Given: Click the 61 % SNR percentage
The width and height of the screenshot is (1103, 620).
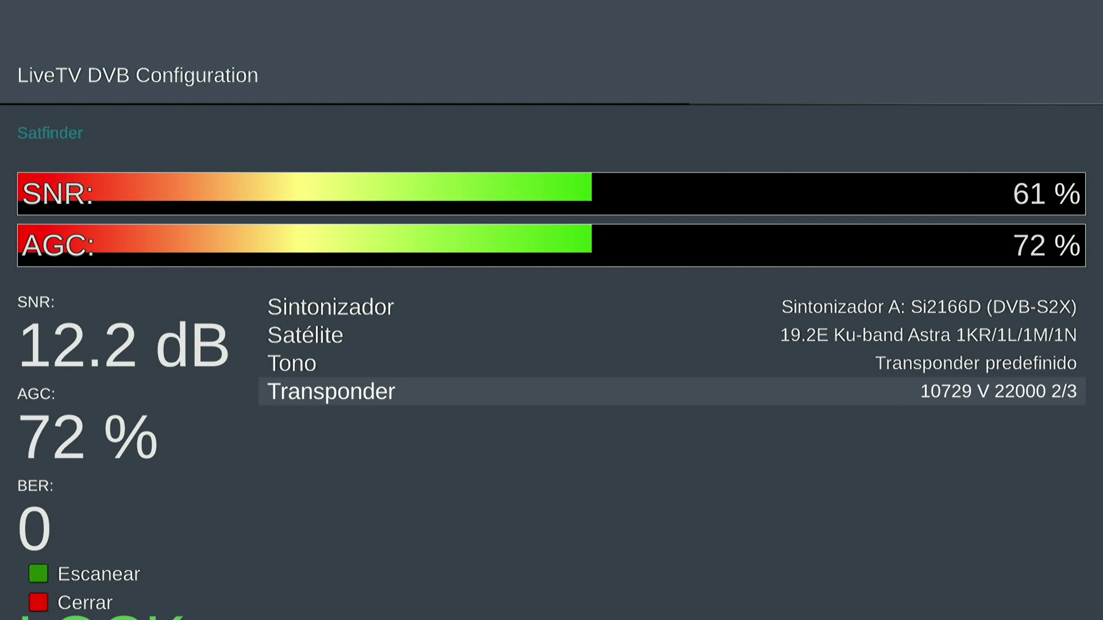Looking at the screenshot, I should pyautogui.click(x=1046, y=194).
